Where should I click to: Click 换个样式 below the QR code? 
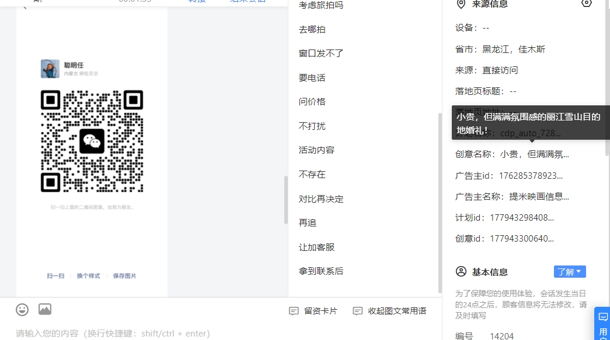click(x=88, y=276)
